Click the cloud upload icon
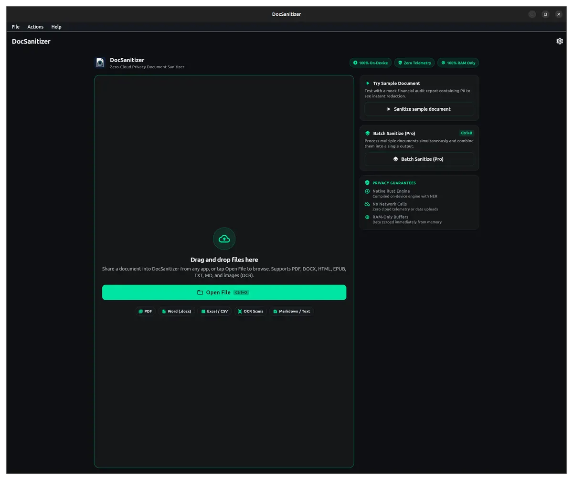Viewport: 573px width, 480px height. coord(224,239)
